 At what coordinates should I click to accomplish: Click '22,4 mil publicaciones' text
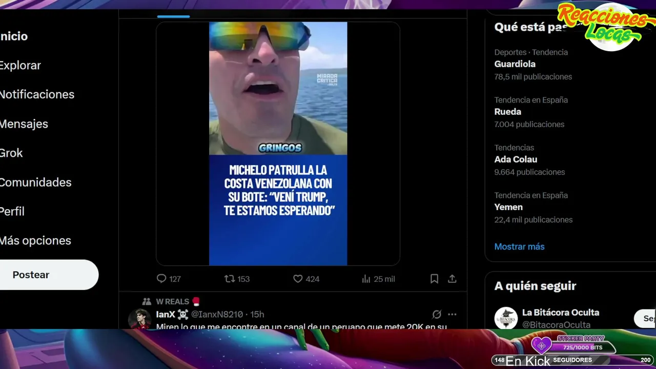click(534, 220)
